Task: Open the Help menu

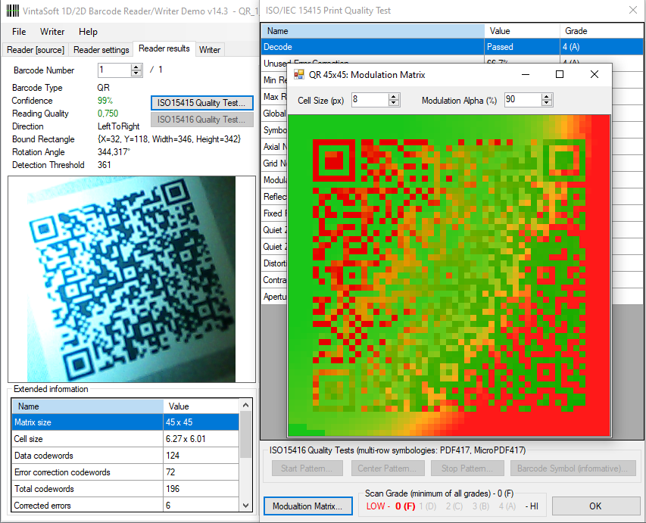Action: (88, 32)
